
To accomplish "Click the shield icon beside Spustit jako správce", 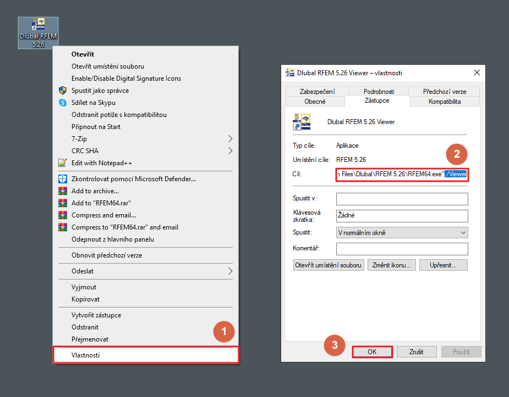I will (63, 91).
